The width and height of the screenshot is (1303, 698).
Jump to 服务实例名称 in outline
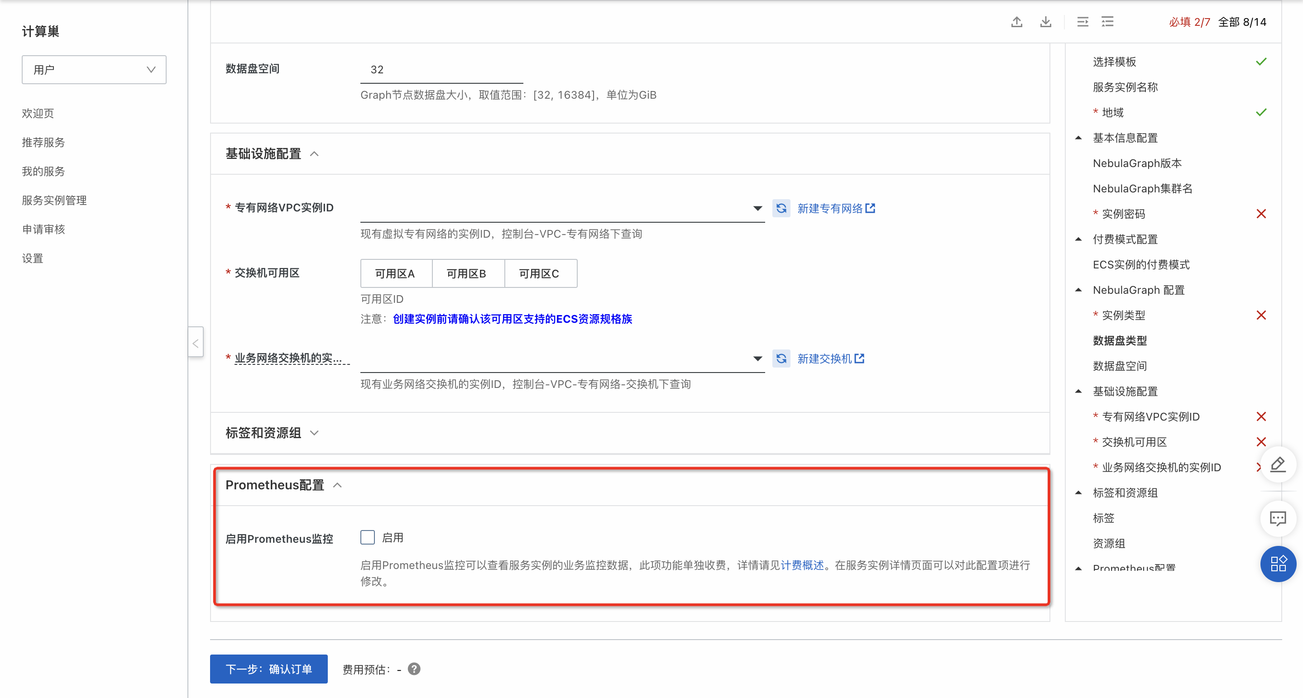pos(1125,86)
